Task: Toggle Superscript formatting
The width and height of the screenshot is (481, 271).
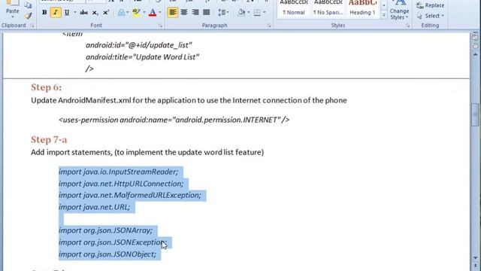Action: (106, 13)
